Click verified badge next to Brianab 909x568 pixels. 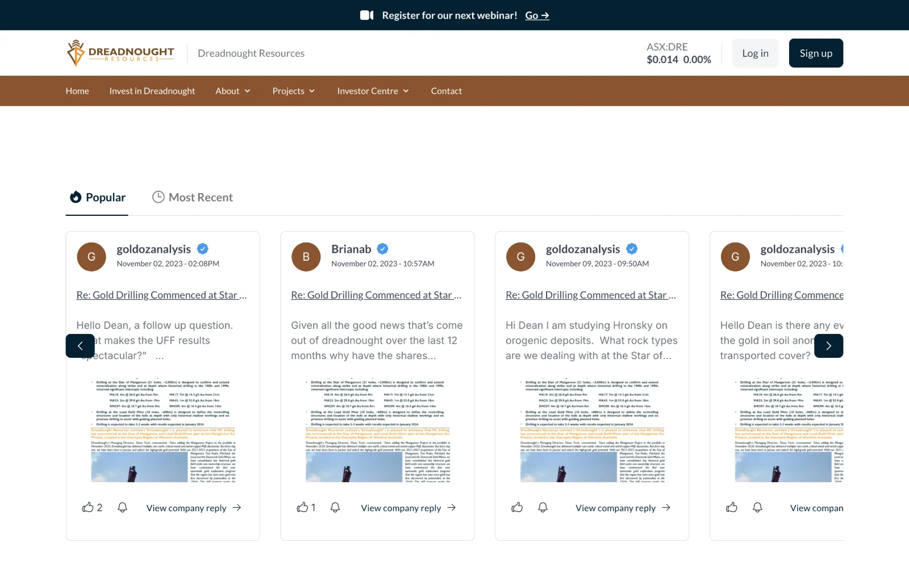pos(383,249)
